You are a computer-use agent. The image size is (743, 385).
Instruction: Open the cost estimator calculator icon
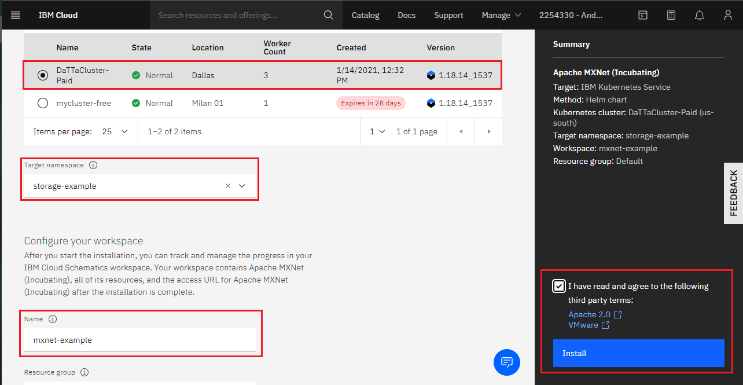pyautogui.click(x=671, y=15)
